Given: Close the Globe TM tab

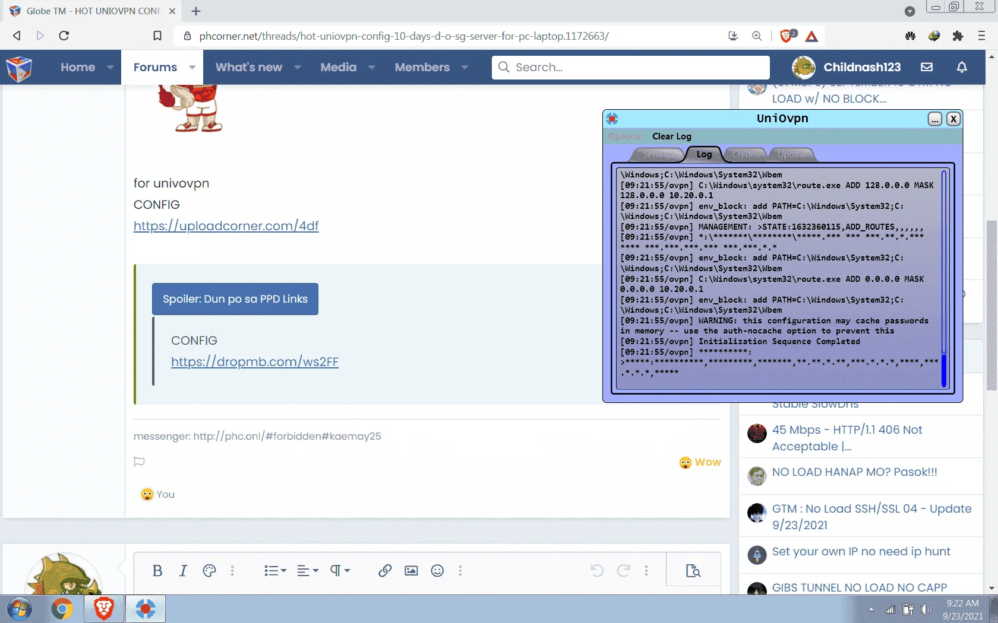Looking at the screenshot, I should (x=172, y=11).
